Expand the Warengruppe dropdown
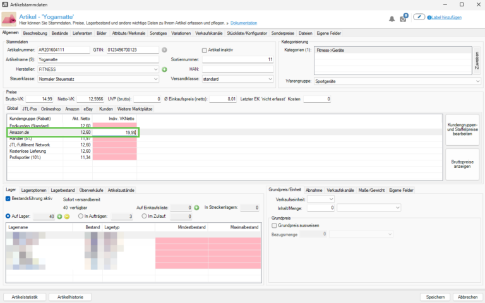Image resolution: width=485 pixels, height=303 pixels. pyautogui.click(x=477, y=81)
